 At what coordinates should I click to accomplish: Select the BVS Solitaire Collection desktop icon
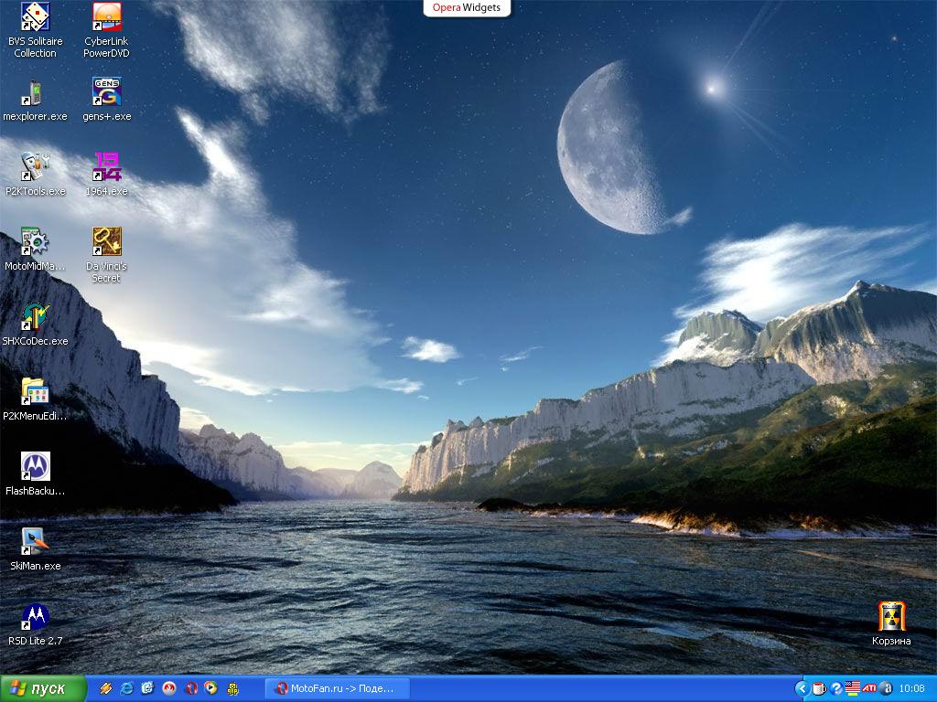pyautogui.click(x=36, y=30)
